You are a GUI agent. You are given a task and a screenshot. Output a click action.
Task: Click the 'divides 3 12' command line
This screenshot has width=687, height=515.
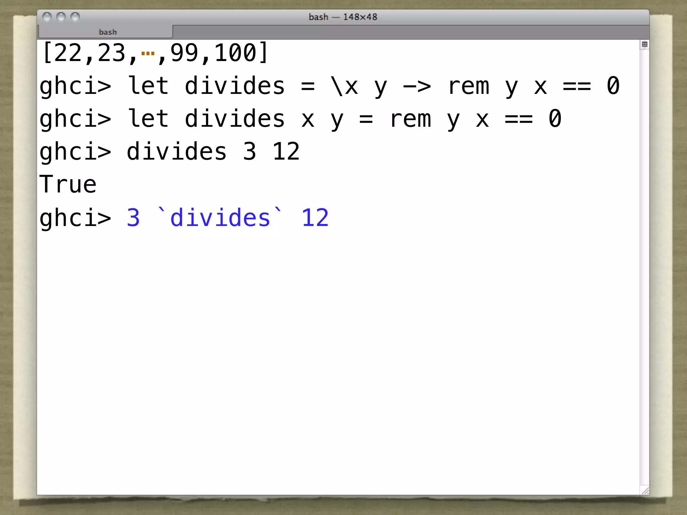[x=170, y=152]
